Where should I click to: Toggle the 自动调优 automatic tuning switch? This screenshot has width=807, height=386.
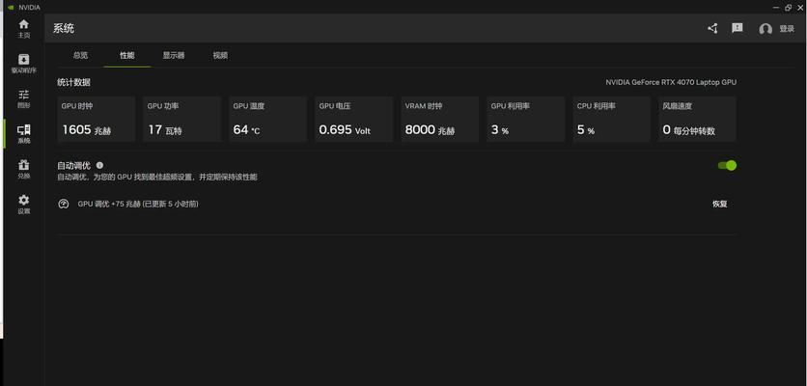(x=727, y=165)
